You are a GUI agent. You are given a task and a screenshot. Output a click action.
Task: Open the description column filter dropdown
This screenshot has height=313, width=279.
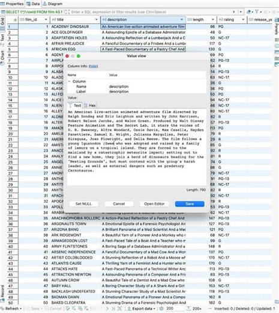tap(182, 19)
